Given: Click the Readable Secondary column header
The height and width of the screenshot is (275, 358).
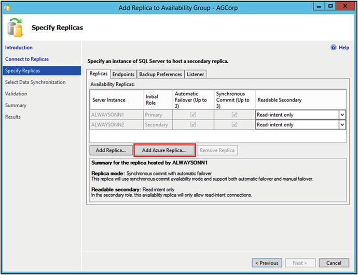Looking at the screenshot, I should (301, 100).
